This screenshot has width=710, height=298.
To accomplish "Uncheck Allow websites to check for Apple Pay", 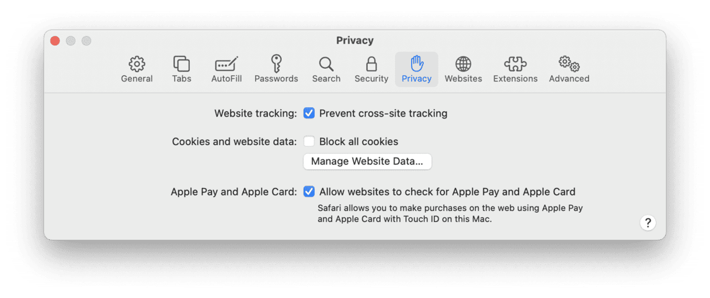I will coord(309,191).
